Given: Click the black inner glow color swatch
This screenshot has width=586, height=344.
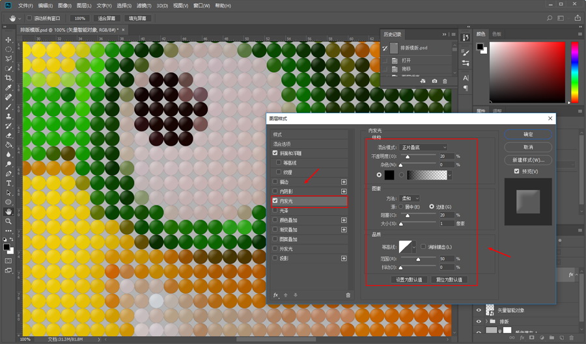Looking at the screenshot, I should point(389,175).
